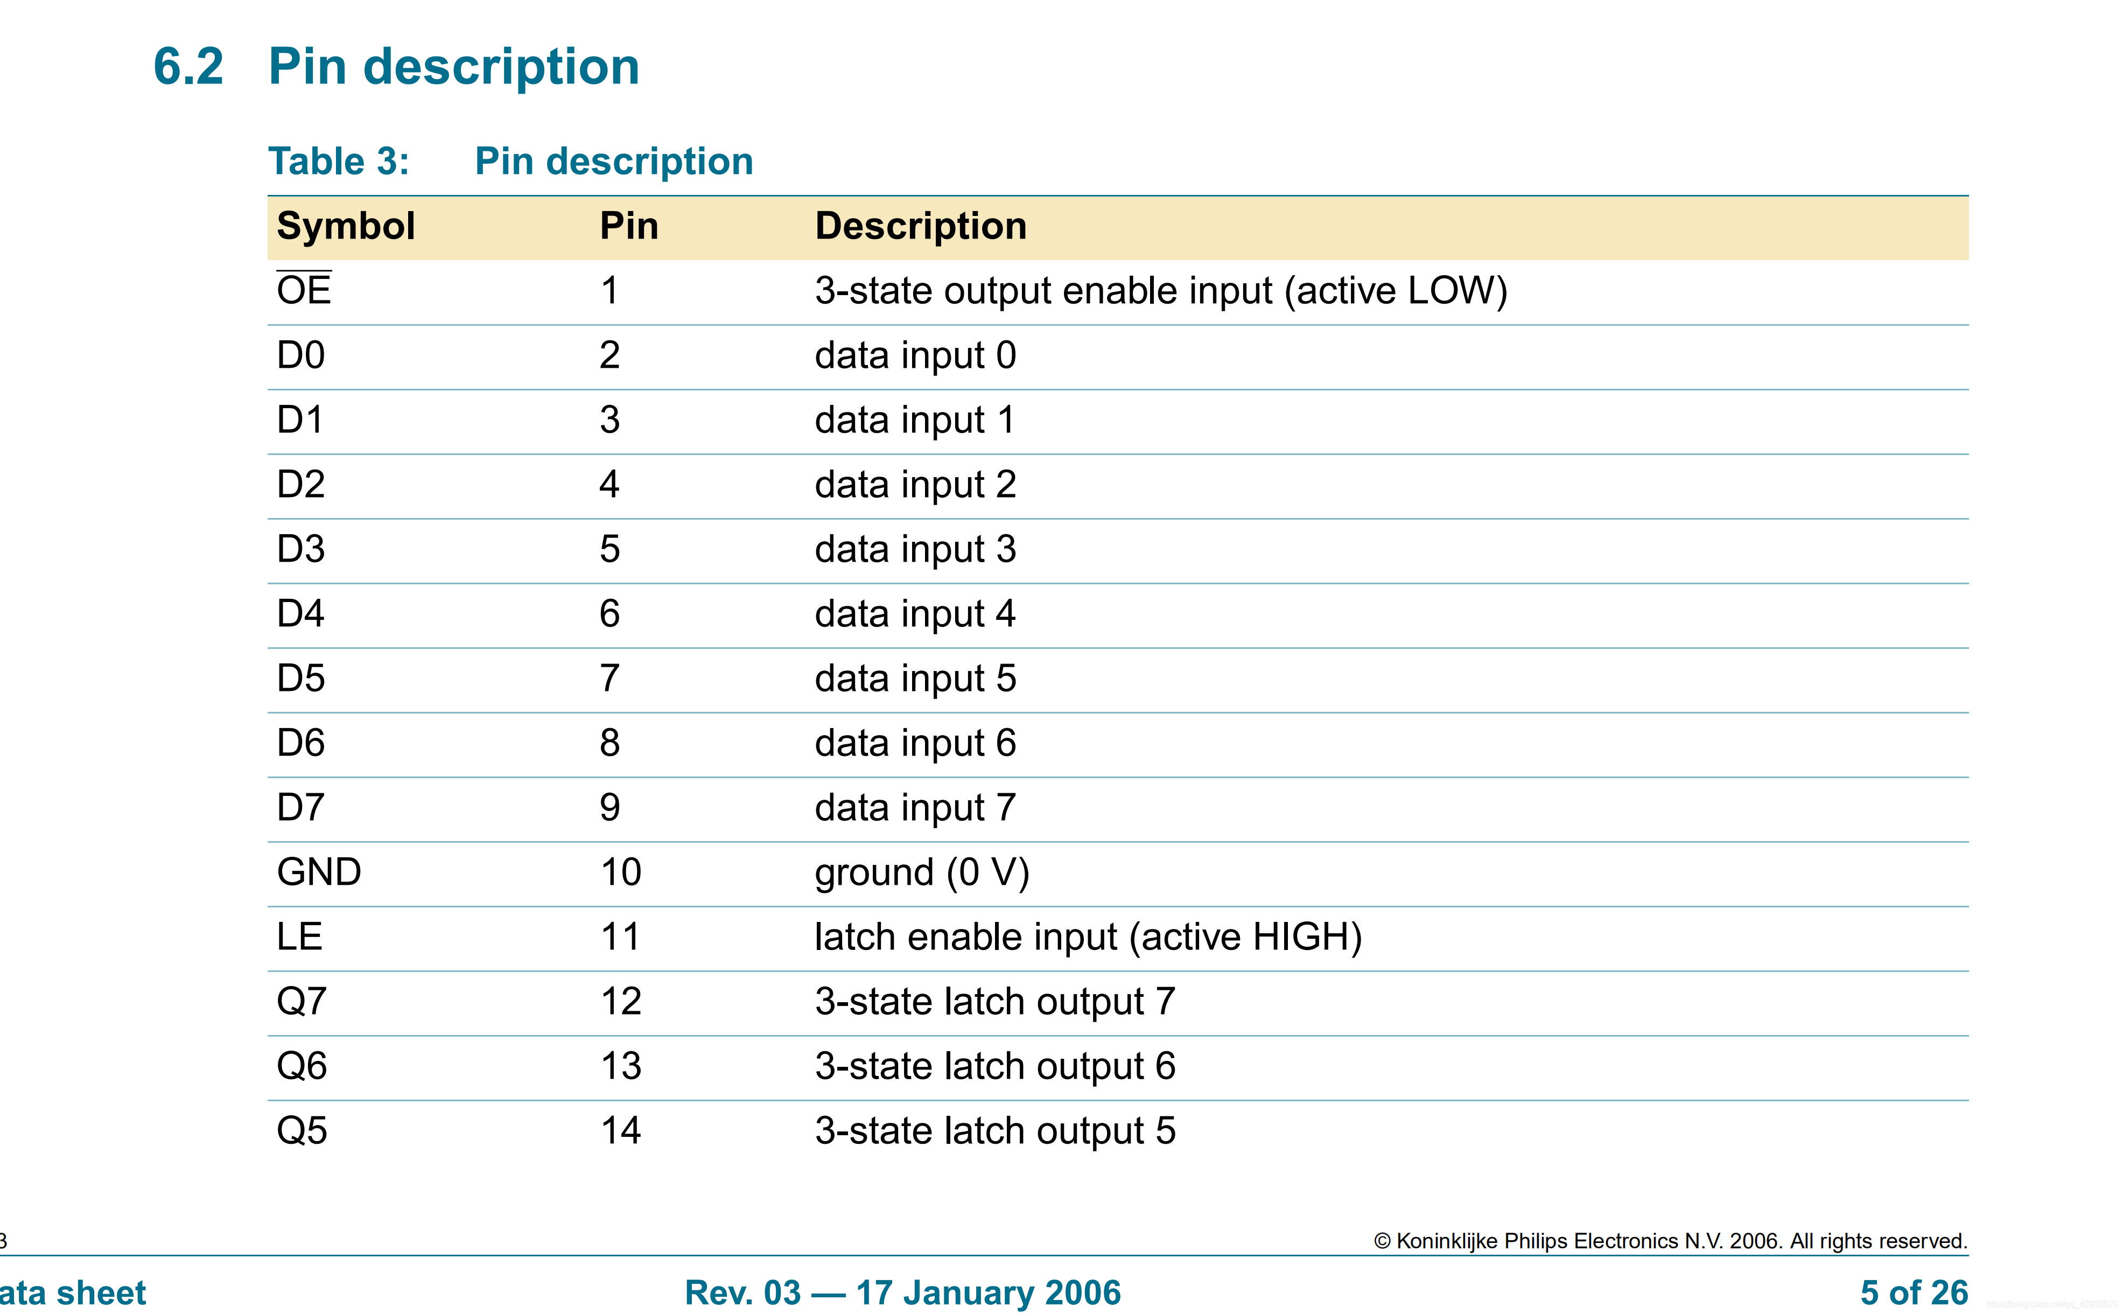
Task: Select the GND symbol cell
Action: tap(319, 872)
